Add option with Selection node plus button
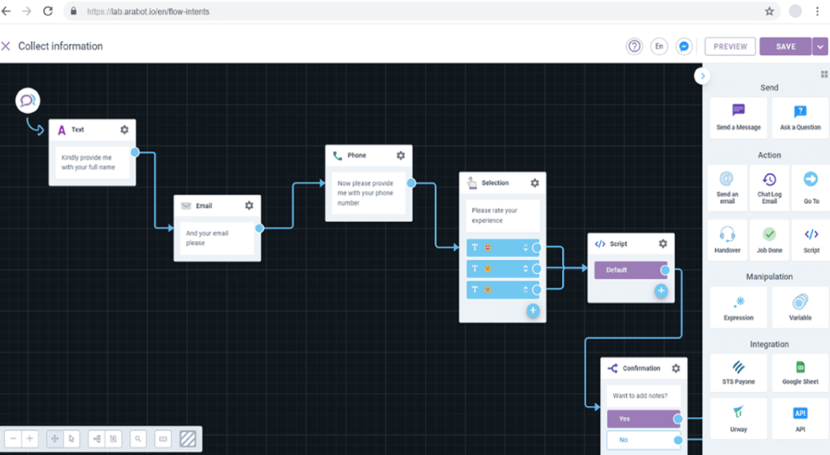Screen dimensions: 830x455 click(x=533, y=311)
